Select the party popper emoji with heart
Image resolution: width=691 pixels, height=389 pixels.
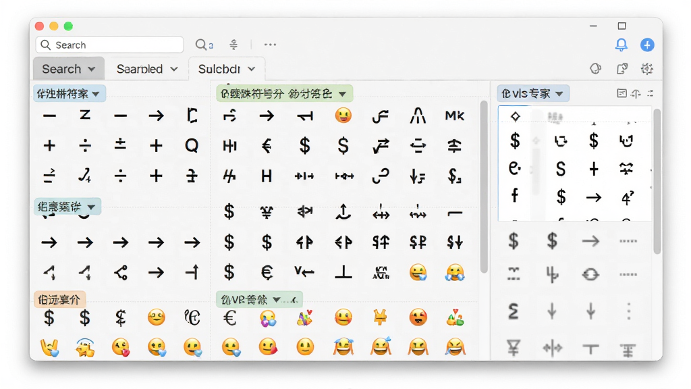(304, 318)
